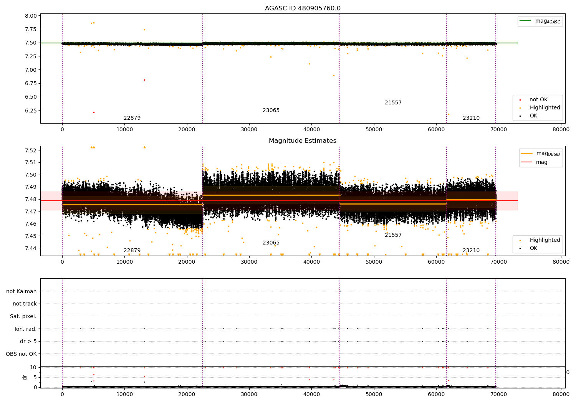
Task: Select "OK" in the AGASC ID plot legend
Action: [533, 116]
